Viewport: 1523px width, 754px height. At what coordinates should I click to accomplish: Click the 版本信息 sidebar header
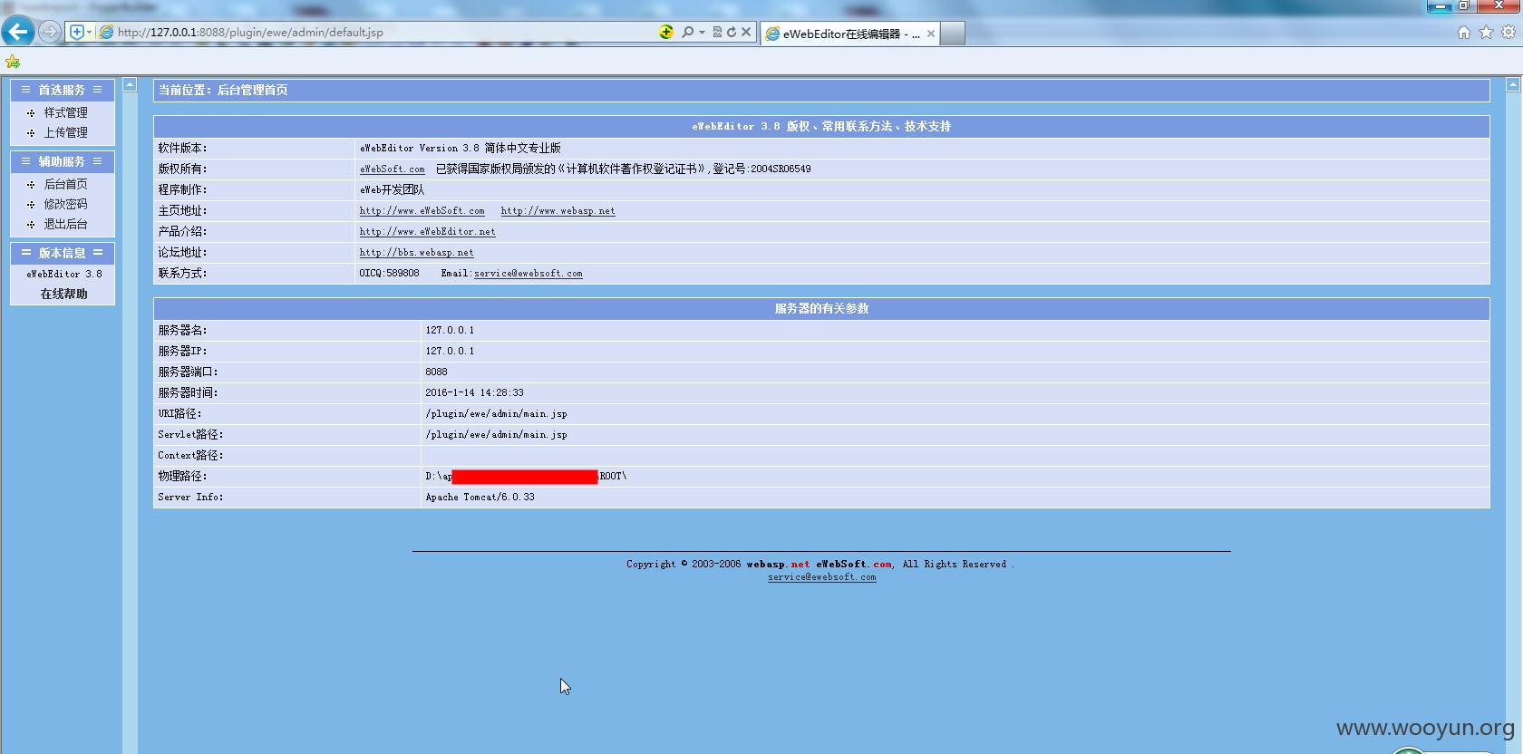62,253
